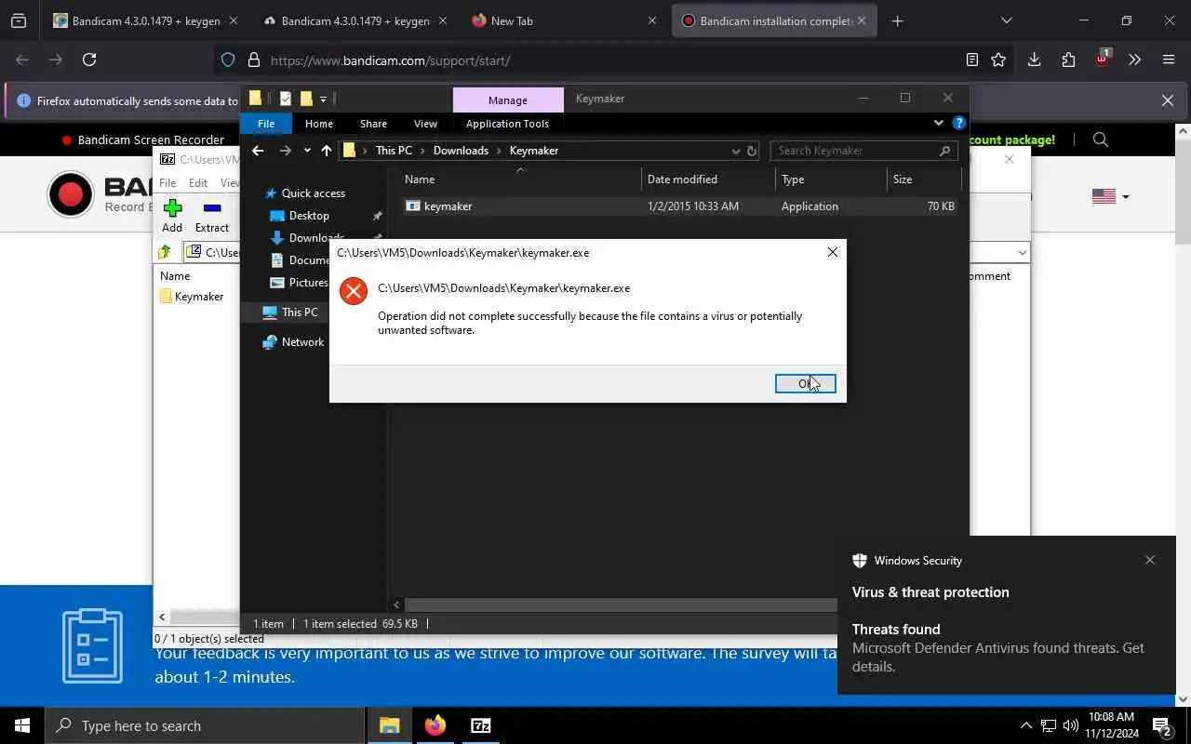Show more Firefox toolbar tools
The height and width of the screenshot is (744, 1191).
tap(1134, 60)
